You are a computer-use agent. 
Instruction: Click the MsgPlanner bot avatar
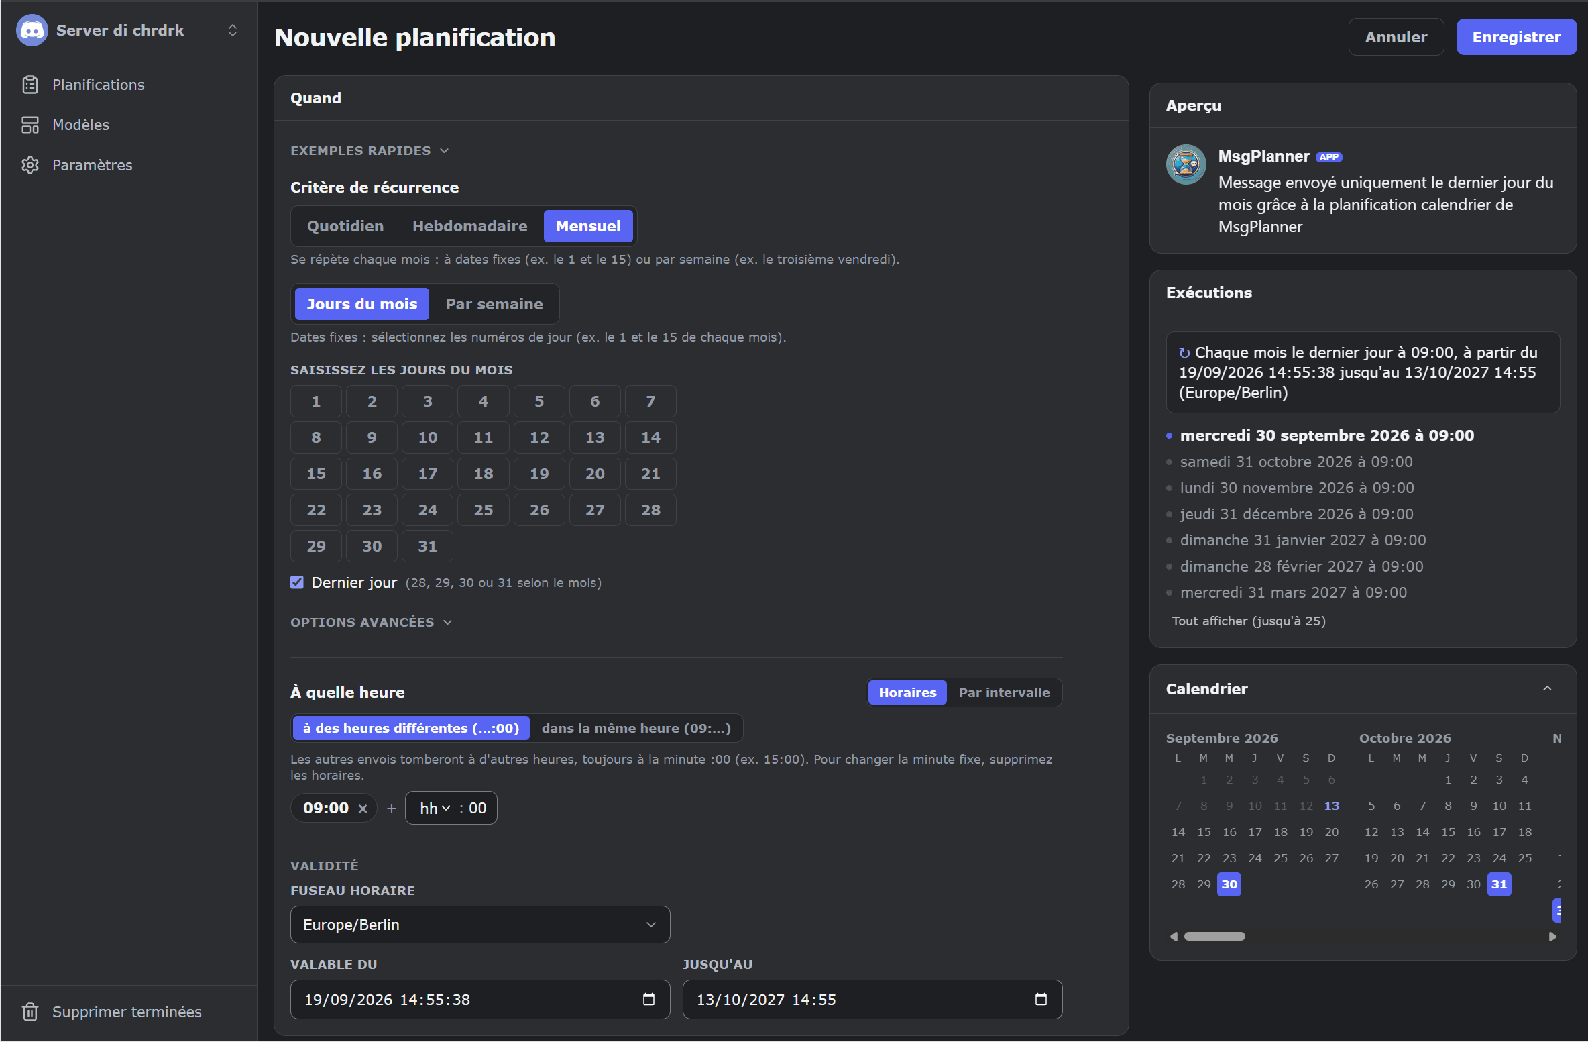tap(1186, 164)
